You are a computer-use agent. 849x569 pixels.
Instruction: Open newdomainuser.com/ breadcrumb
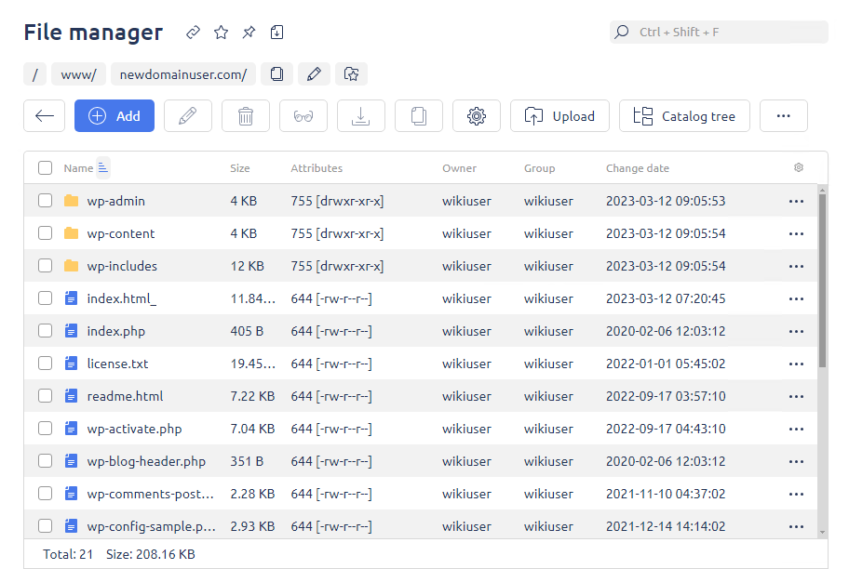tap(183, 74)
